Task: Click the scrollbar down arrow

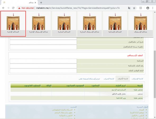Action: [x=155, y=117]
